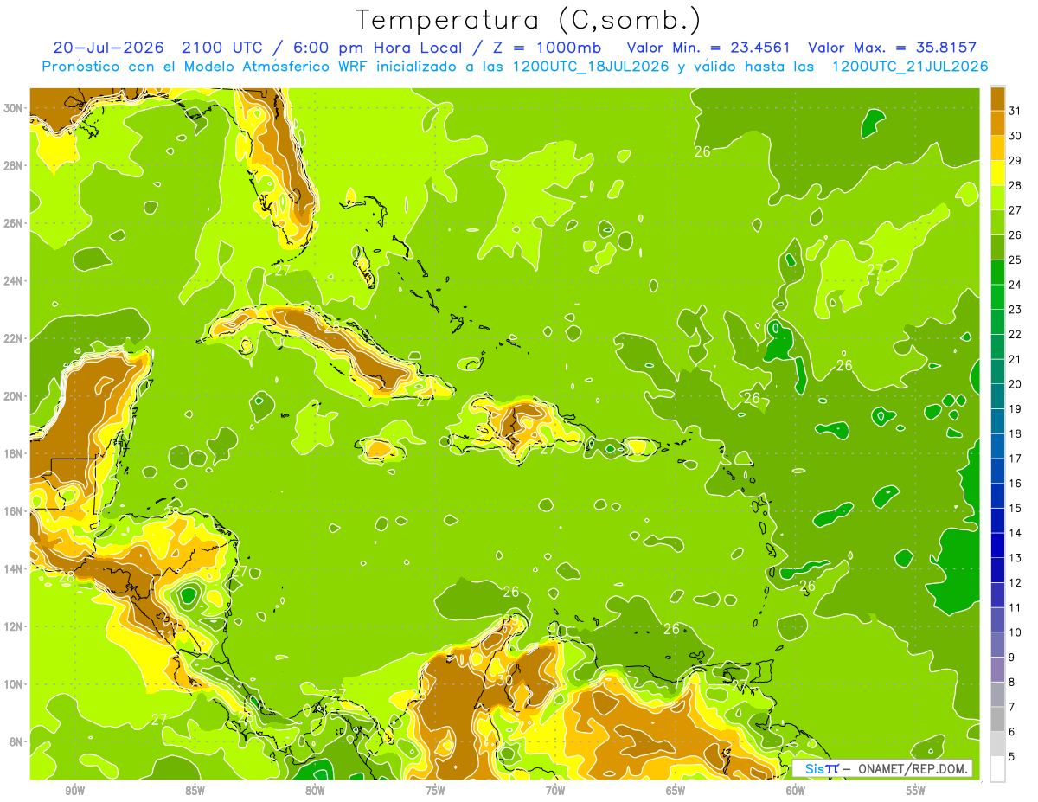The width and height of the screenshot is (1038, 802).
Task: Click the color scale label "20"
Action: [1016, 384]
